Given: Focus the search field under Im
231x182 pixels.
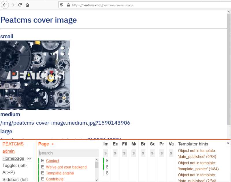Looking at the screenshot, I should point(106,153).
